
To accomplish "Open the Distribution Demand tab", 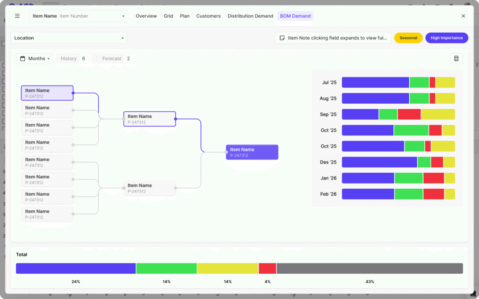I will (250, 16).
